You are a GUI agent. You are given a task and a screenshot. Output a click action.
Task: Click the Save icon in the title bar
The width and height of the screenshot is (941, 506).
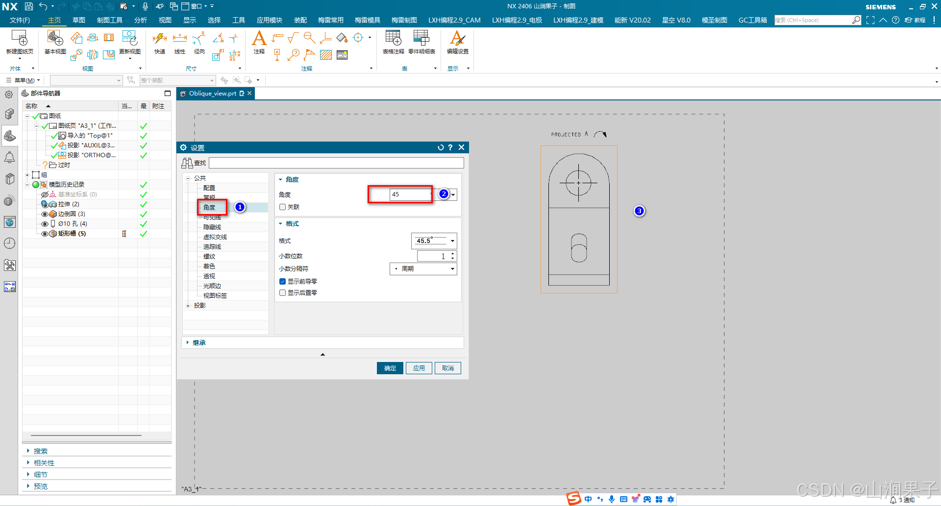29,6
